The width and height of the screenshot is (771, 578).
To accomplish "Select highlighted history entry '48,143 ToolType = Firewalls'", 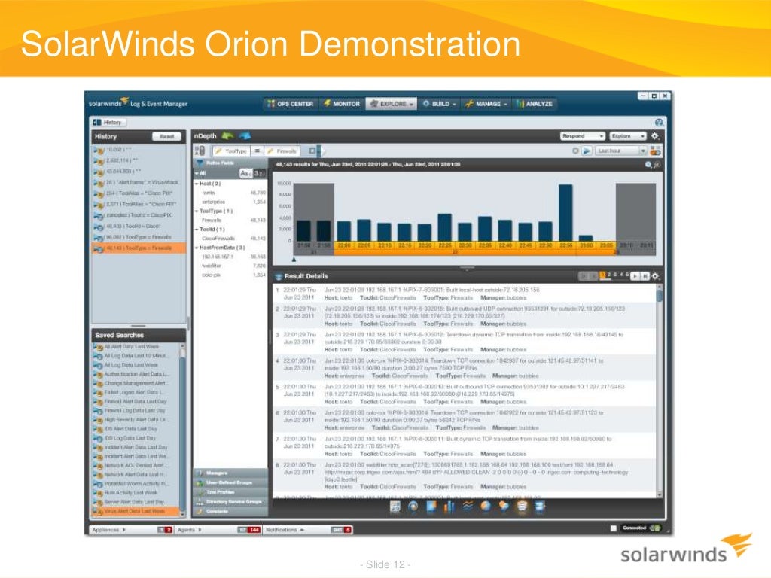I will pos(139,248).
